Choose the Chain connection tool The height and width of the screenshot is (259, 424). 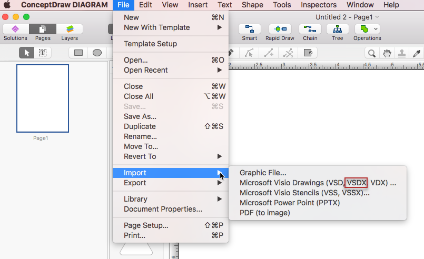310,29
